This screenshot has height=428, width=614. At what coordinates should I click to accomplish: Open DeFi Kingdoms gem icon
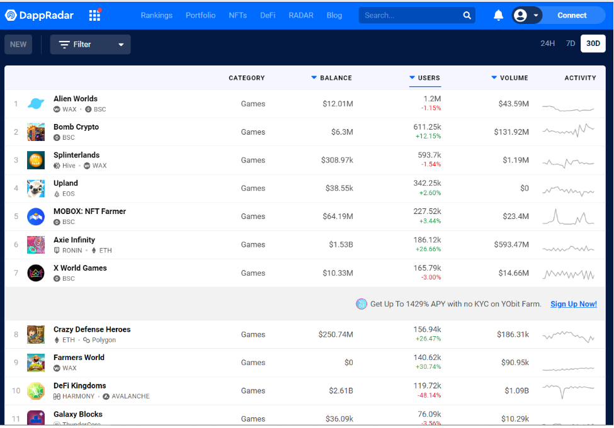click(x=36, y=391)
